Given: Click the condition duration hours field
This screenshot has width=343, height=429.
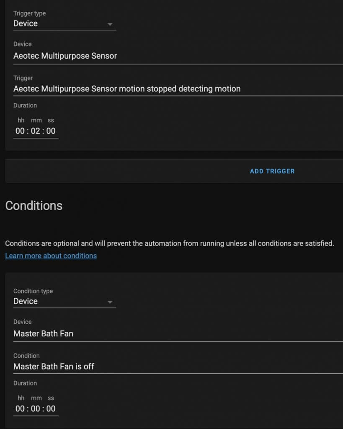Looking at the screenshot, I should click(x=20, y=409).
